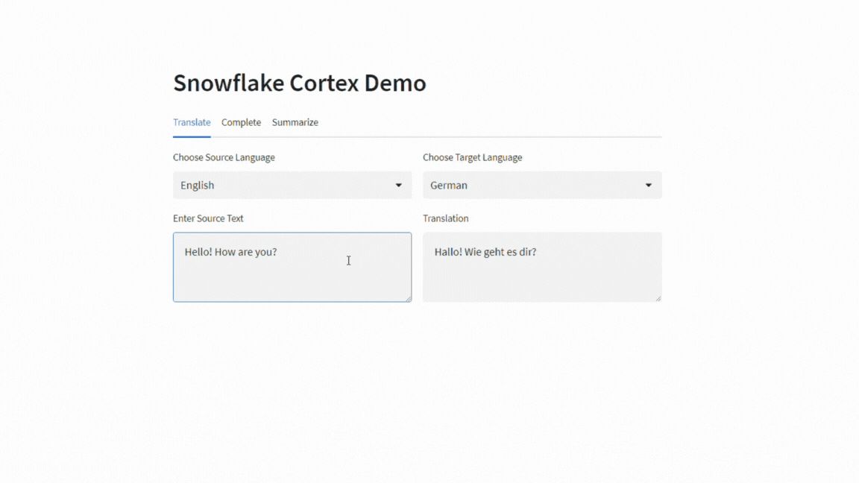859x483 pixels.
Task: Click the Snowflake Cortex Demo heading
Action: [x=299, y=83]
